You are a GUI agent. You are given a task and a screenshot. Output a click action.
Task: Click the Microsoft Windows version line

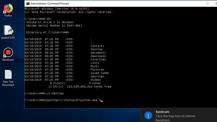coord(57,8)
